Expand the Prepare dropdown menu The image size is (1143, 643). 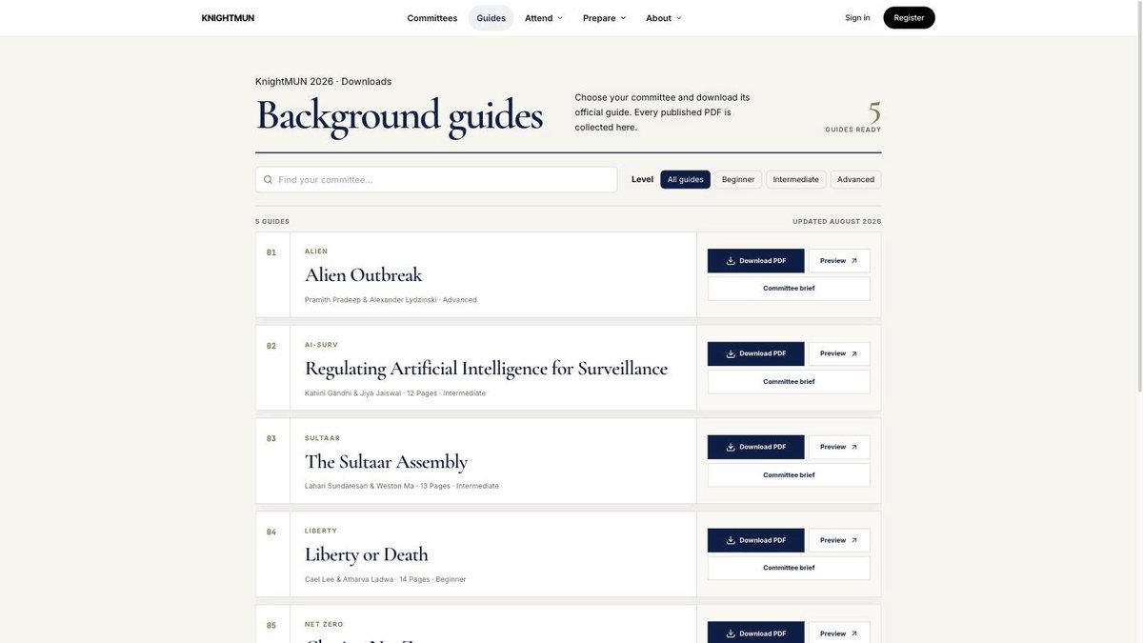click(605, 18)
